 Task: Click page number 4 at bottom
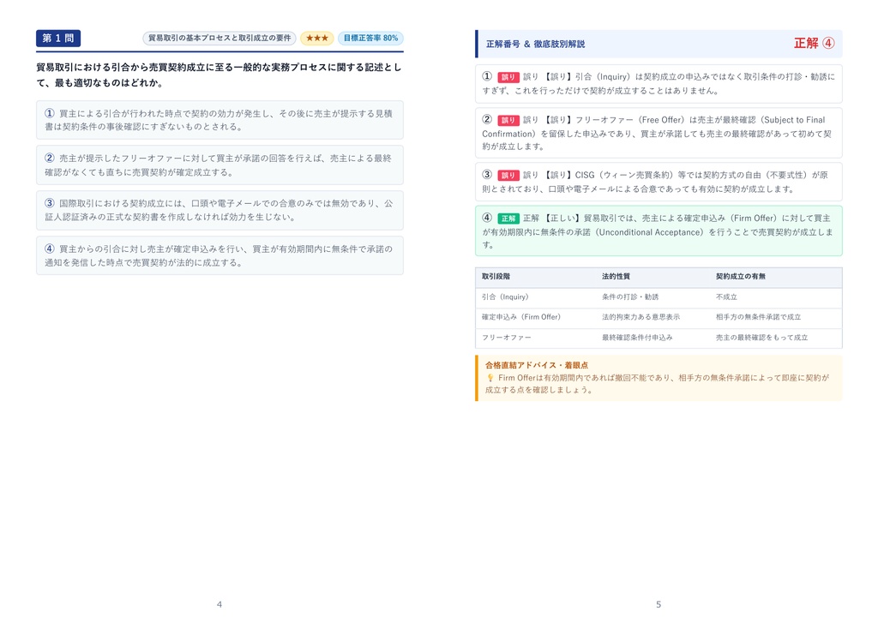pyautogui.click(x=219, y=604)
